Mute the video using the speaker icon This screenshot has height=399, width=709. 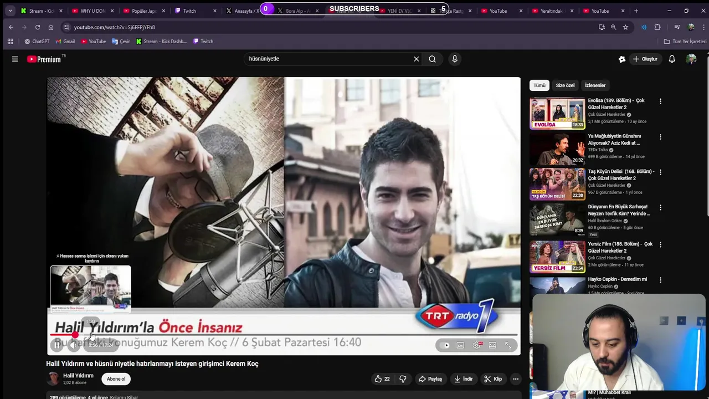[74, 345]
